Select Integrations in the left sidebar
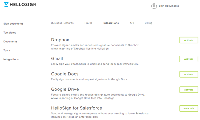Viewport: 200px width, 120px height. point(11,59)
